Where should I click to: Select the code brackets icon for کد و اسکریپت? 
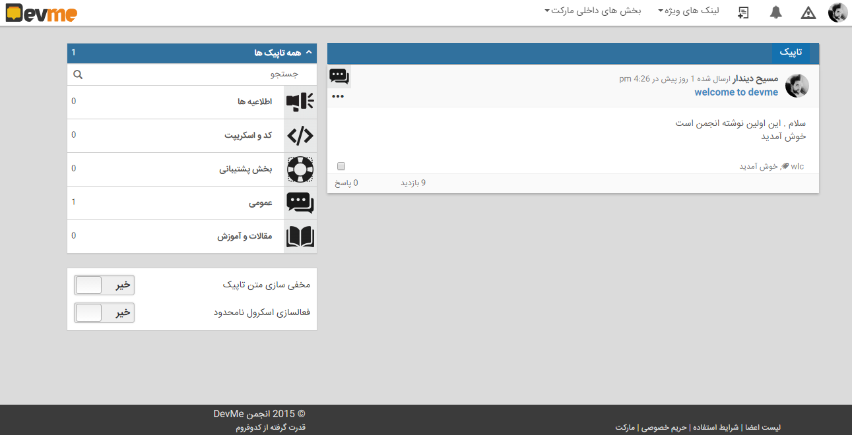tap(300, 135)
